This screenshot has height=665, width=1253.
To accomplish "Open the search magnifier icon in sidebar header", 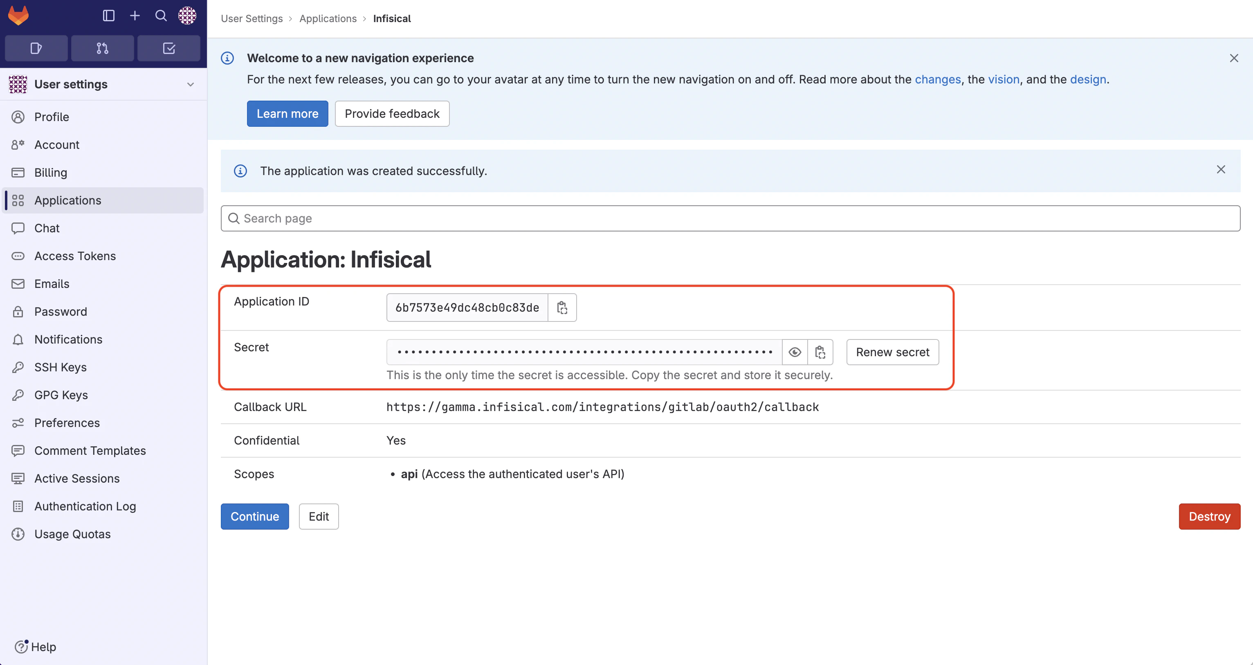I will (x=161, y=16).
